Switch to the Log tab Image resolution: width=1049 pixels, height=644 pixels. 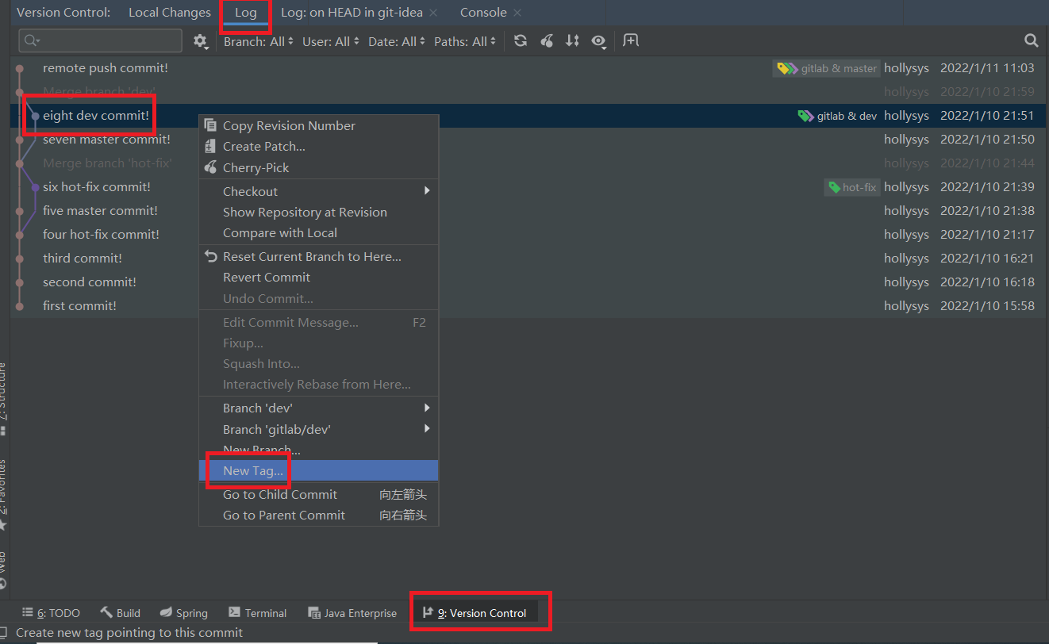coord(246,13)
